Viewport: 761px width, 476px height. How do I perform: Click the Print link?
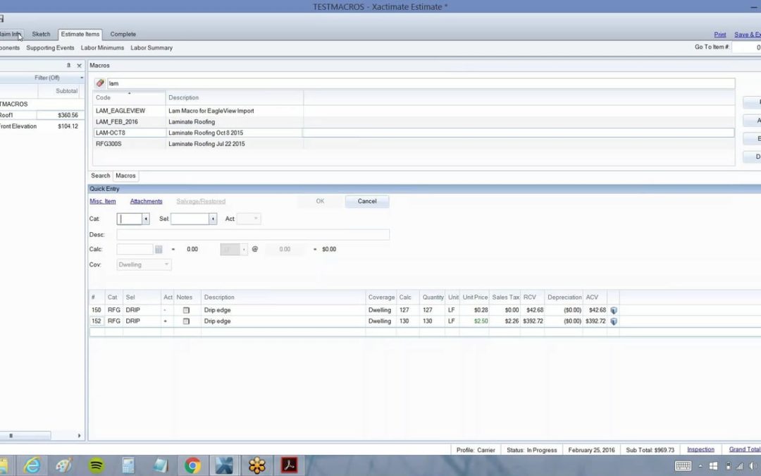click(719, 35)
